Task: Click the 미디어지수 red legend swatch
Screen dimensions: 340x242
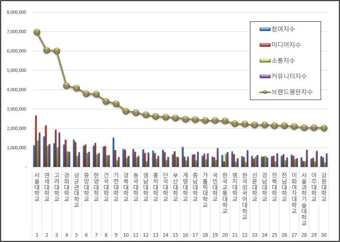Action: 265,45
